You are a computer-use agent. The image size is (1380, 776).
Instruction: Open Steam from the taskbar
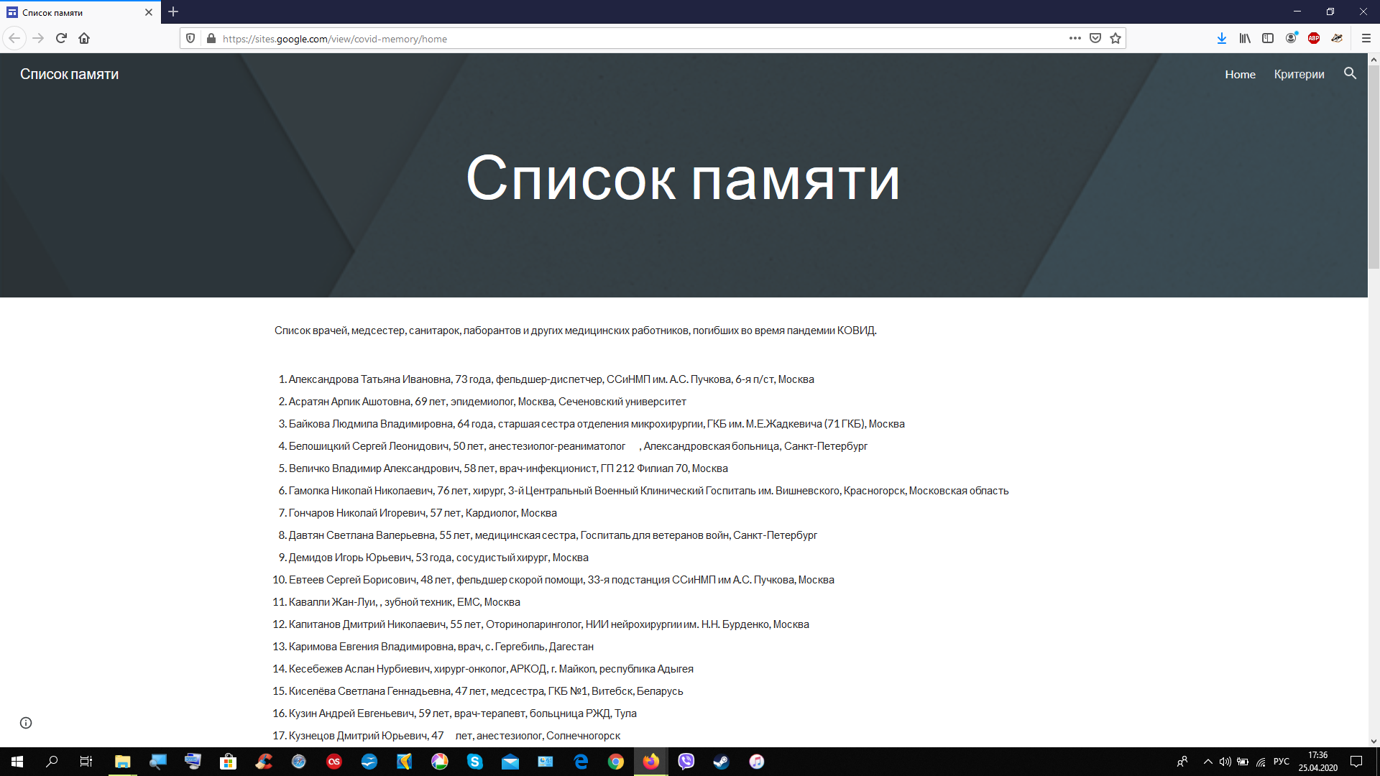click(721, 762)
